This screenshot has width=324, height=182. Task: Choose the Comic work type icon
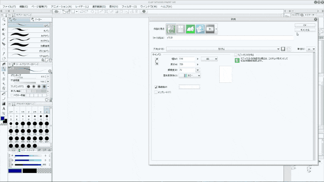(181, 29)
